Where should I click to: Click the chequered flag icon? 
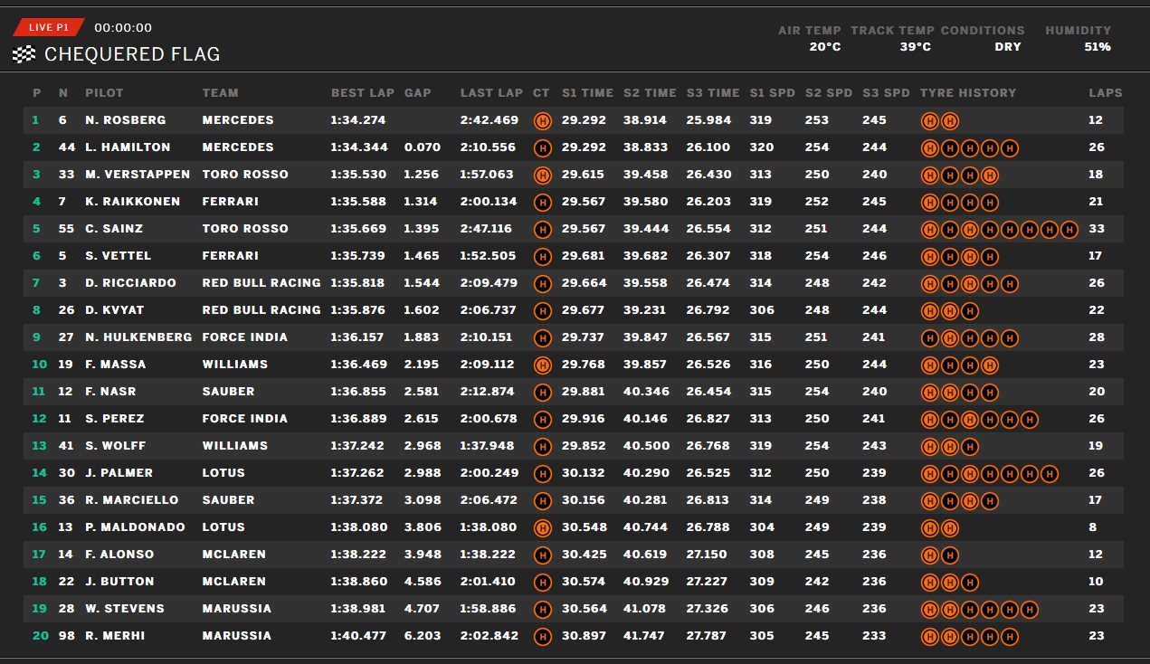coord(24,54)
